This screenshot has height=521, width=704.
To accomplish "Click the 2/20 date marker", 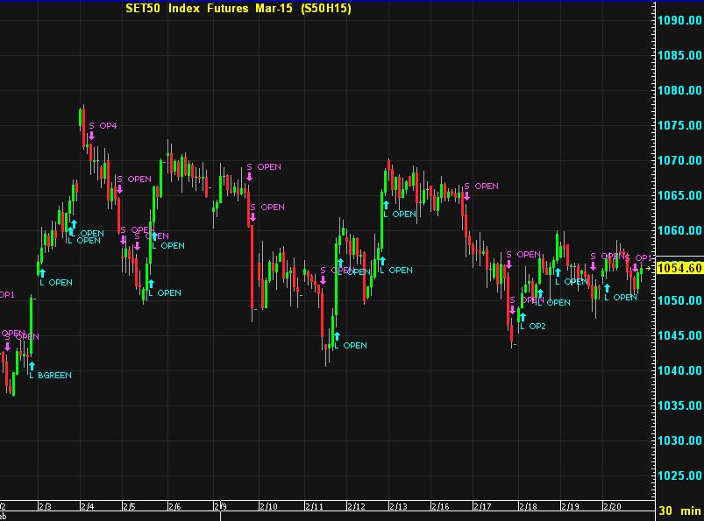I will 611,506.
